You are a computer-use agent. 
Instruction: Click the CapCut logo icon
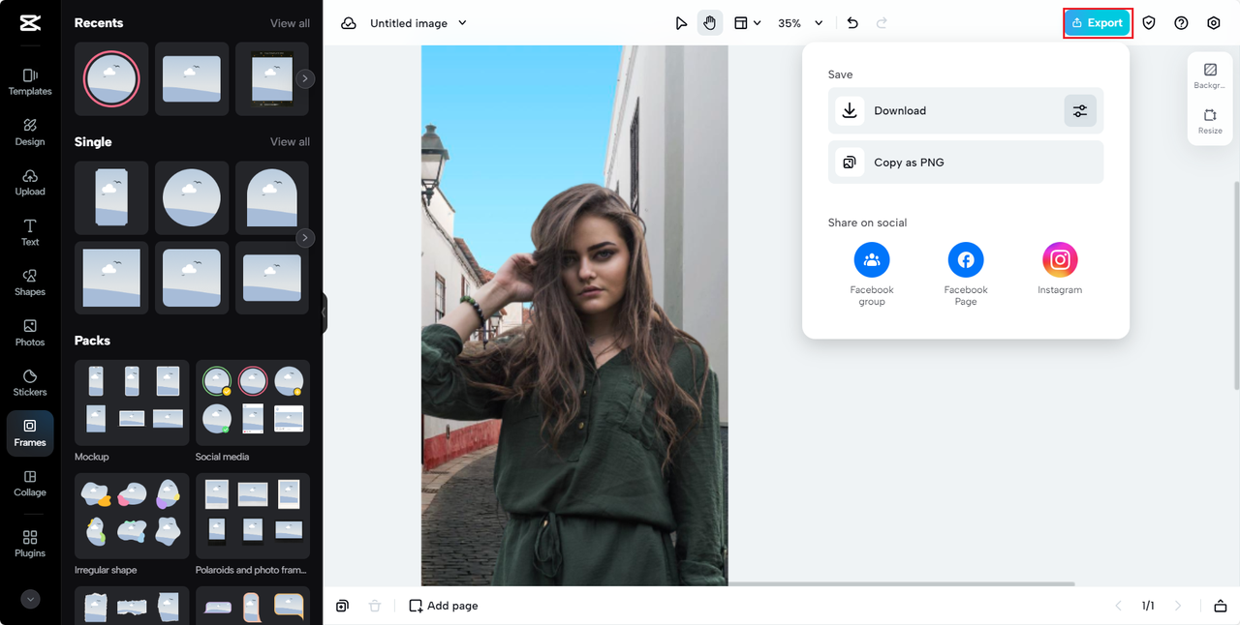coord(29,24)
